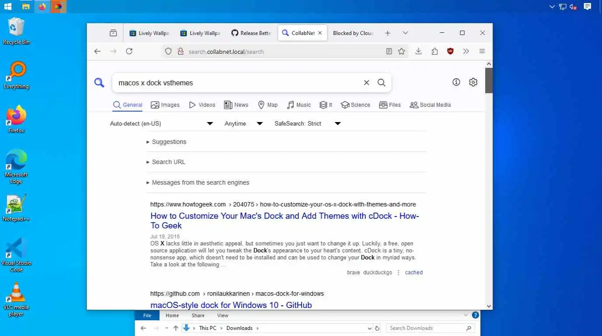Image resolution: width=602 pixels, height=336 pixels.
Task: Click the File Explorer back arrow
Action: click(x=143, y=328)
